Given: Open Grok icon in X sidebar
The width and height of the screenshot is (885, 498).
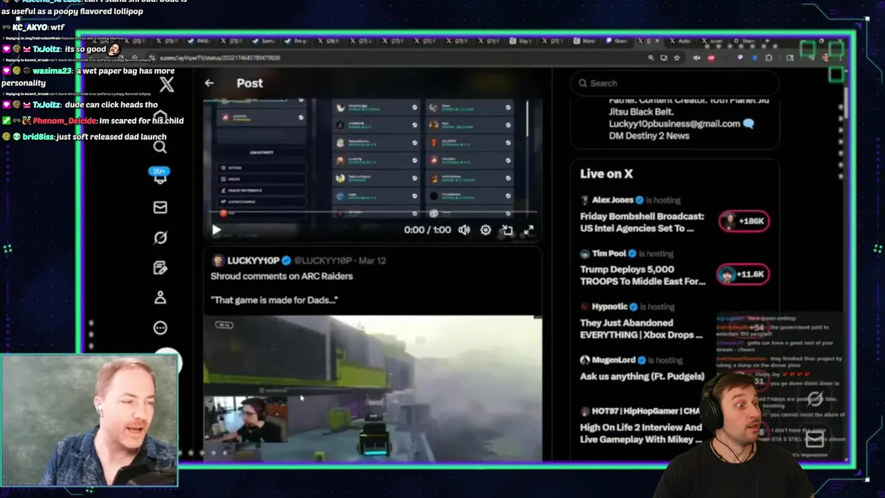Looking at the screenshot, I should [160, 237].
